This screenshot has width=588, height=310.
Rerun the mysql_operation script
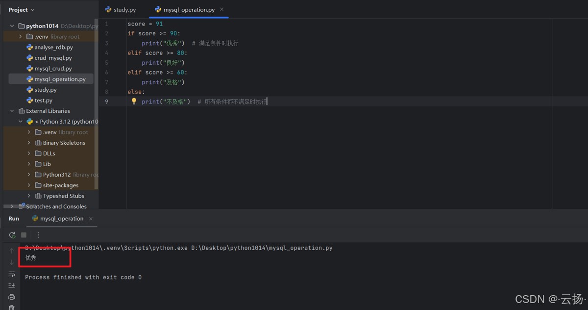point(12,235)
